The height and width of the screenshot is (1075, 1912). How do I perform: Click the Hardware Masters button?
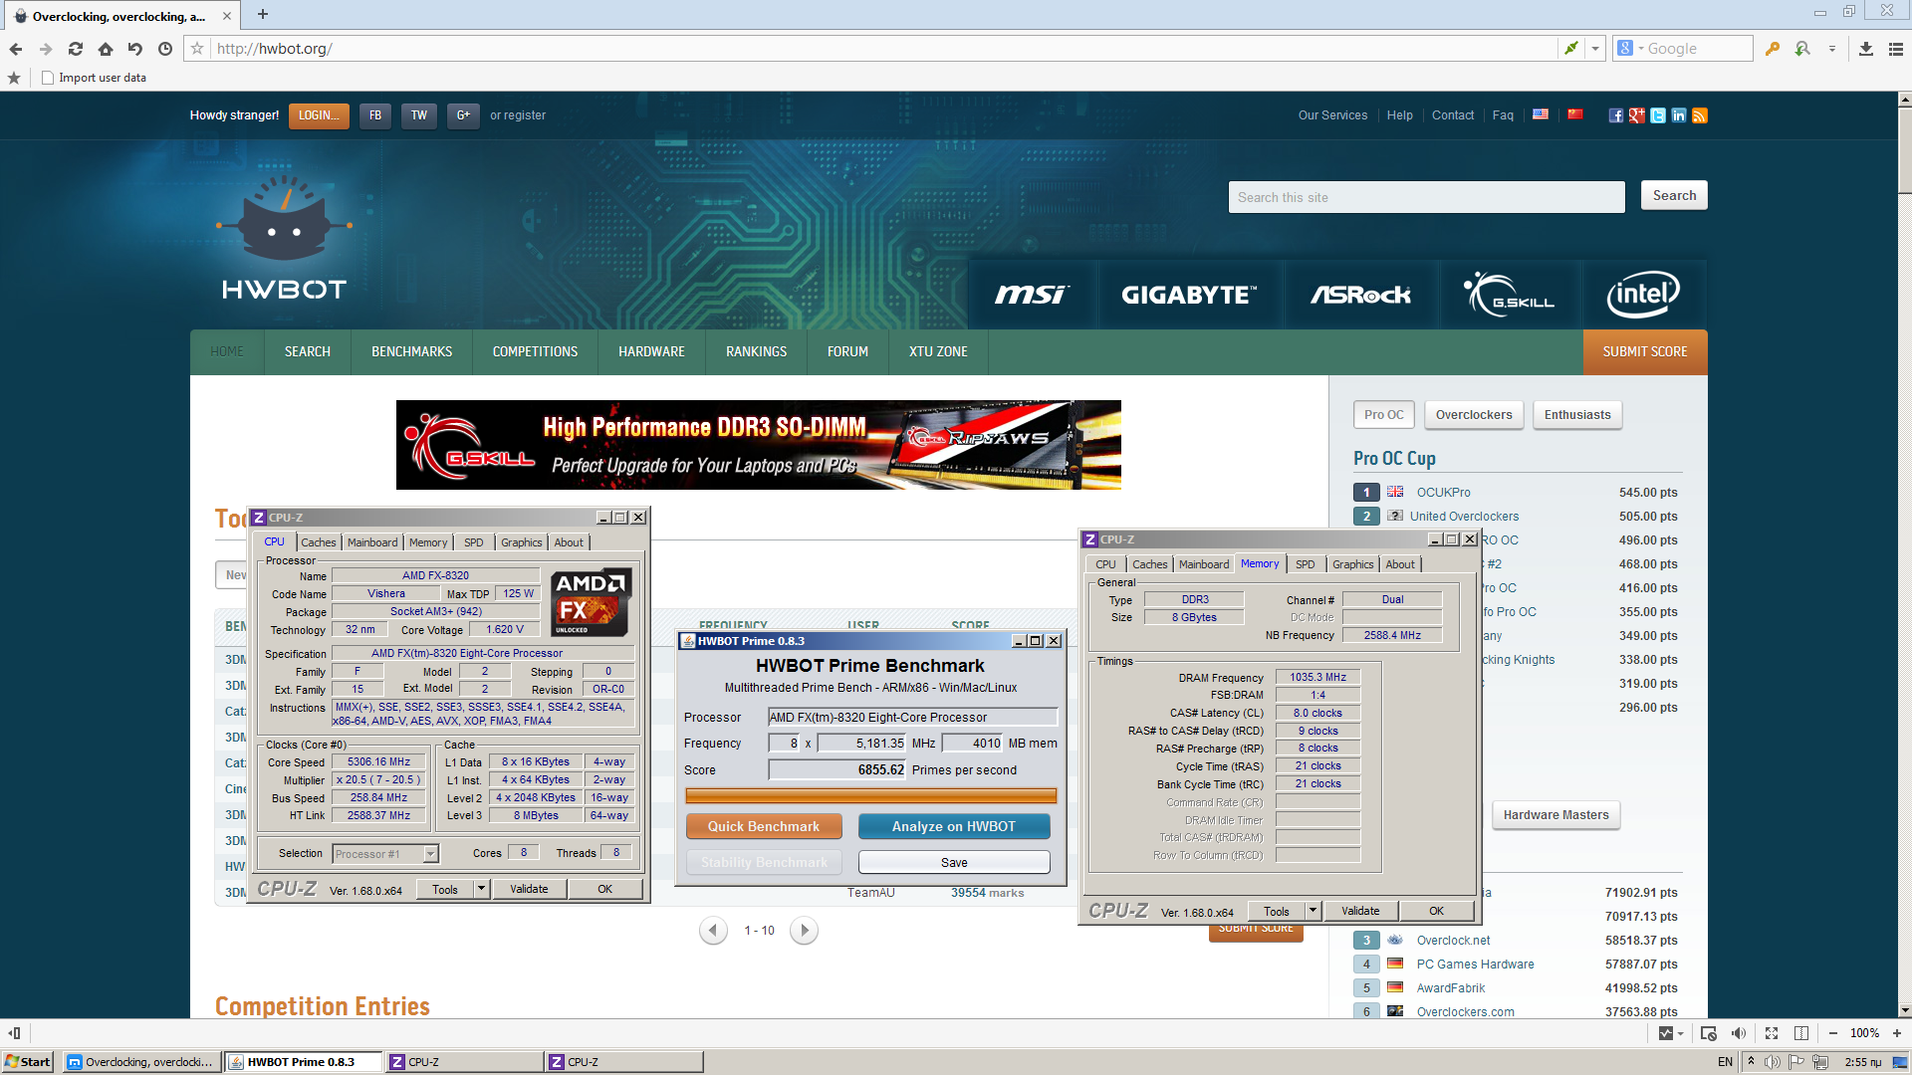point(1556,815)
